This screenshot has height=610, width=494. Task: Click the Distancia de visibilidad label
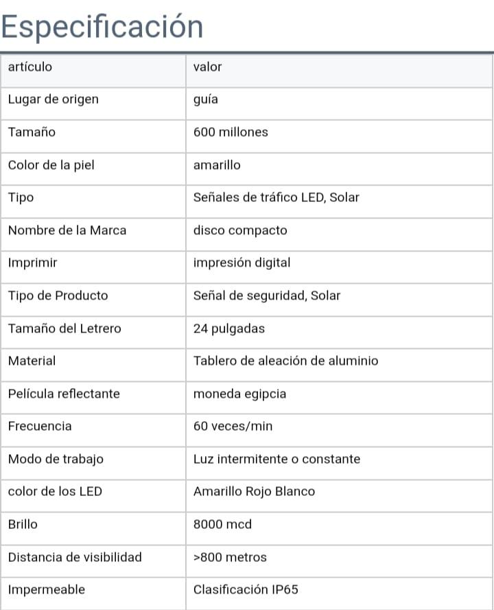point(75,556)
